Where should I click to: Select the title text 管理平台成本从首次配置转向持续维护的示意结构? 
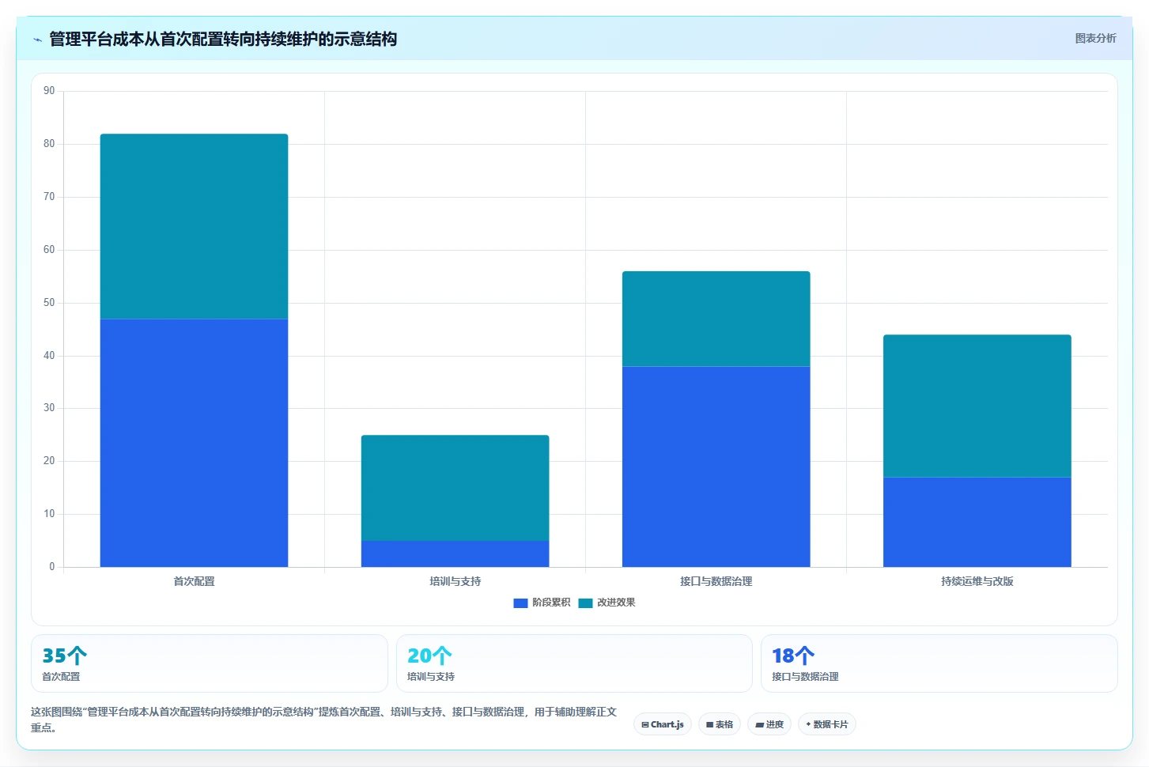point(223,39)
